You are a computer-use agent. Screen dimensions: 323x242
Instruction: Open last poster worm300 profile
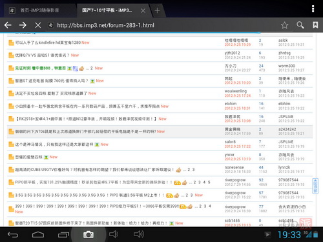pyautogui.click(x=287, y=66)
